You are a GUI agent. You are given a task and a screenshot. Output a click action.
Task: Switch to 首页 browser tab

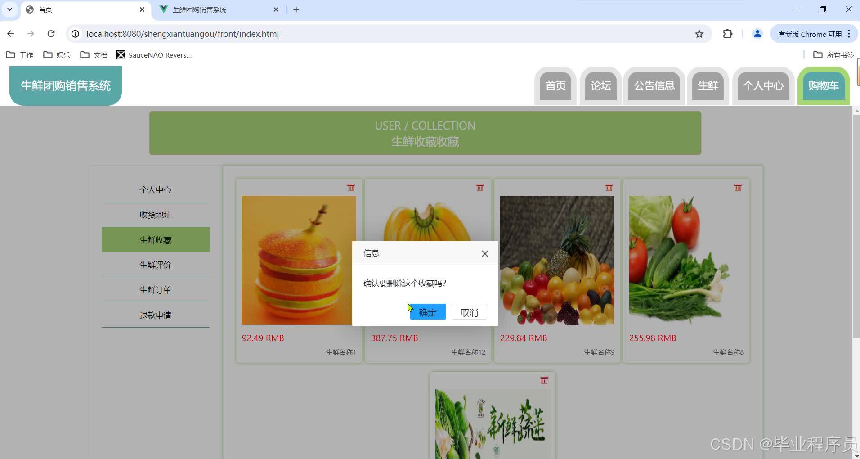[x=85, y=10]
